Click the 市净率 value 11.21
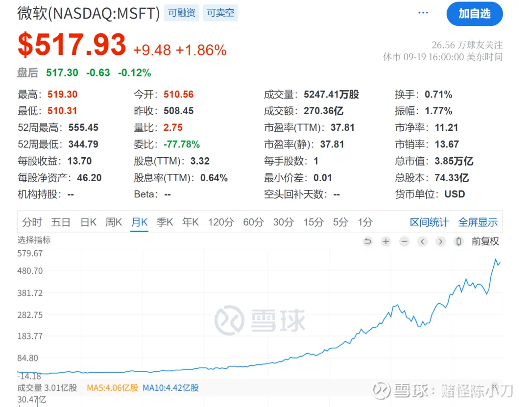Viewport: 529px width, 407px height. click(446, 127)
